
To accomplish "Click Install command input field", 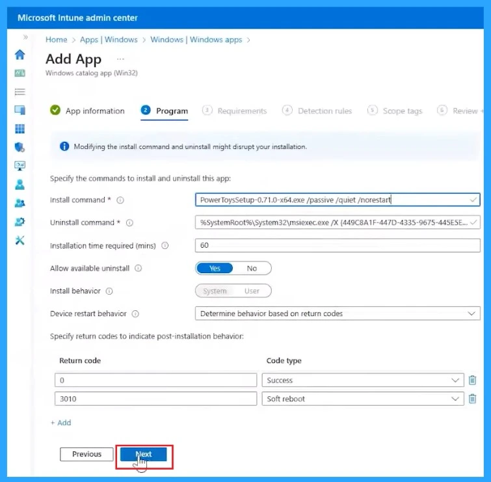I will (338, 200).
